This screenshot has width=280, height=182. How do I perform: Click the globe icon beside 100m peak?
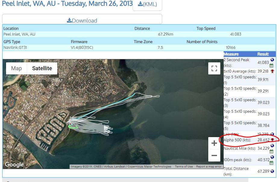pyautogui.click(x=272, y=157)
